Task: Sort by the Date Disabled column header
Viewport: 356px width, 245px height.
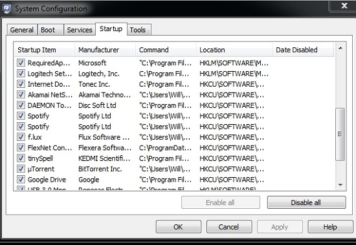Action: pyautogui.click(x=304, y=50)
